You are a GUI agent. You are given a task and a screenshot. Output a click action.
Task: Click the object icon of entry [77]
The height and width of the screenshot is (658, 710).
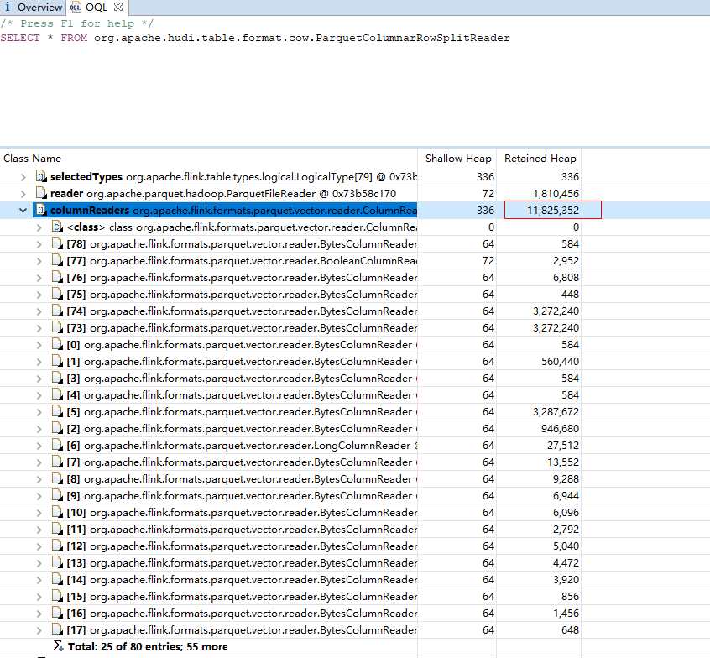[57, 260]
